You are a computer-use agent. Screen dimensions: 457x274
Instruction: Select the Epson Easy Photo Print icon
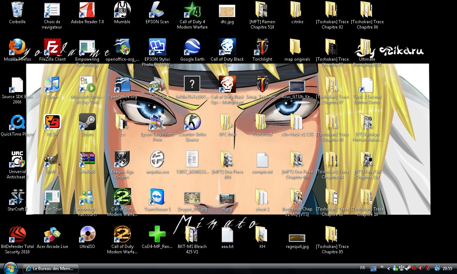(x=157, y=122)
